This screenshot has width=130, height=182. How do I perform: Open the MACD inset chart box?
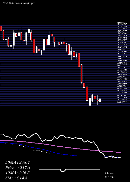pos(71,169)
